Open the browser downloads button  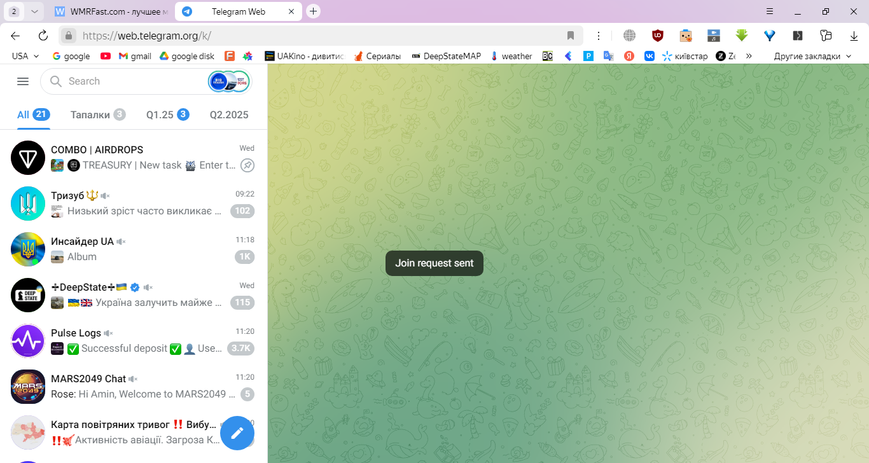pos(854,36)
